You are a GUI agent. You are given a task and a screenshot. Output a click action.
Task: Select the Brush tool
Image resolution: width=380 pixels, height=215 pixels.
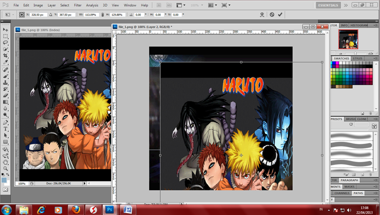click(x=5, y=76)
